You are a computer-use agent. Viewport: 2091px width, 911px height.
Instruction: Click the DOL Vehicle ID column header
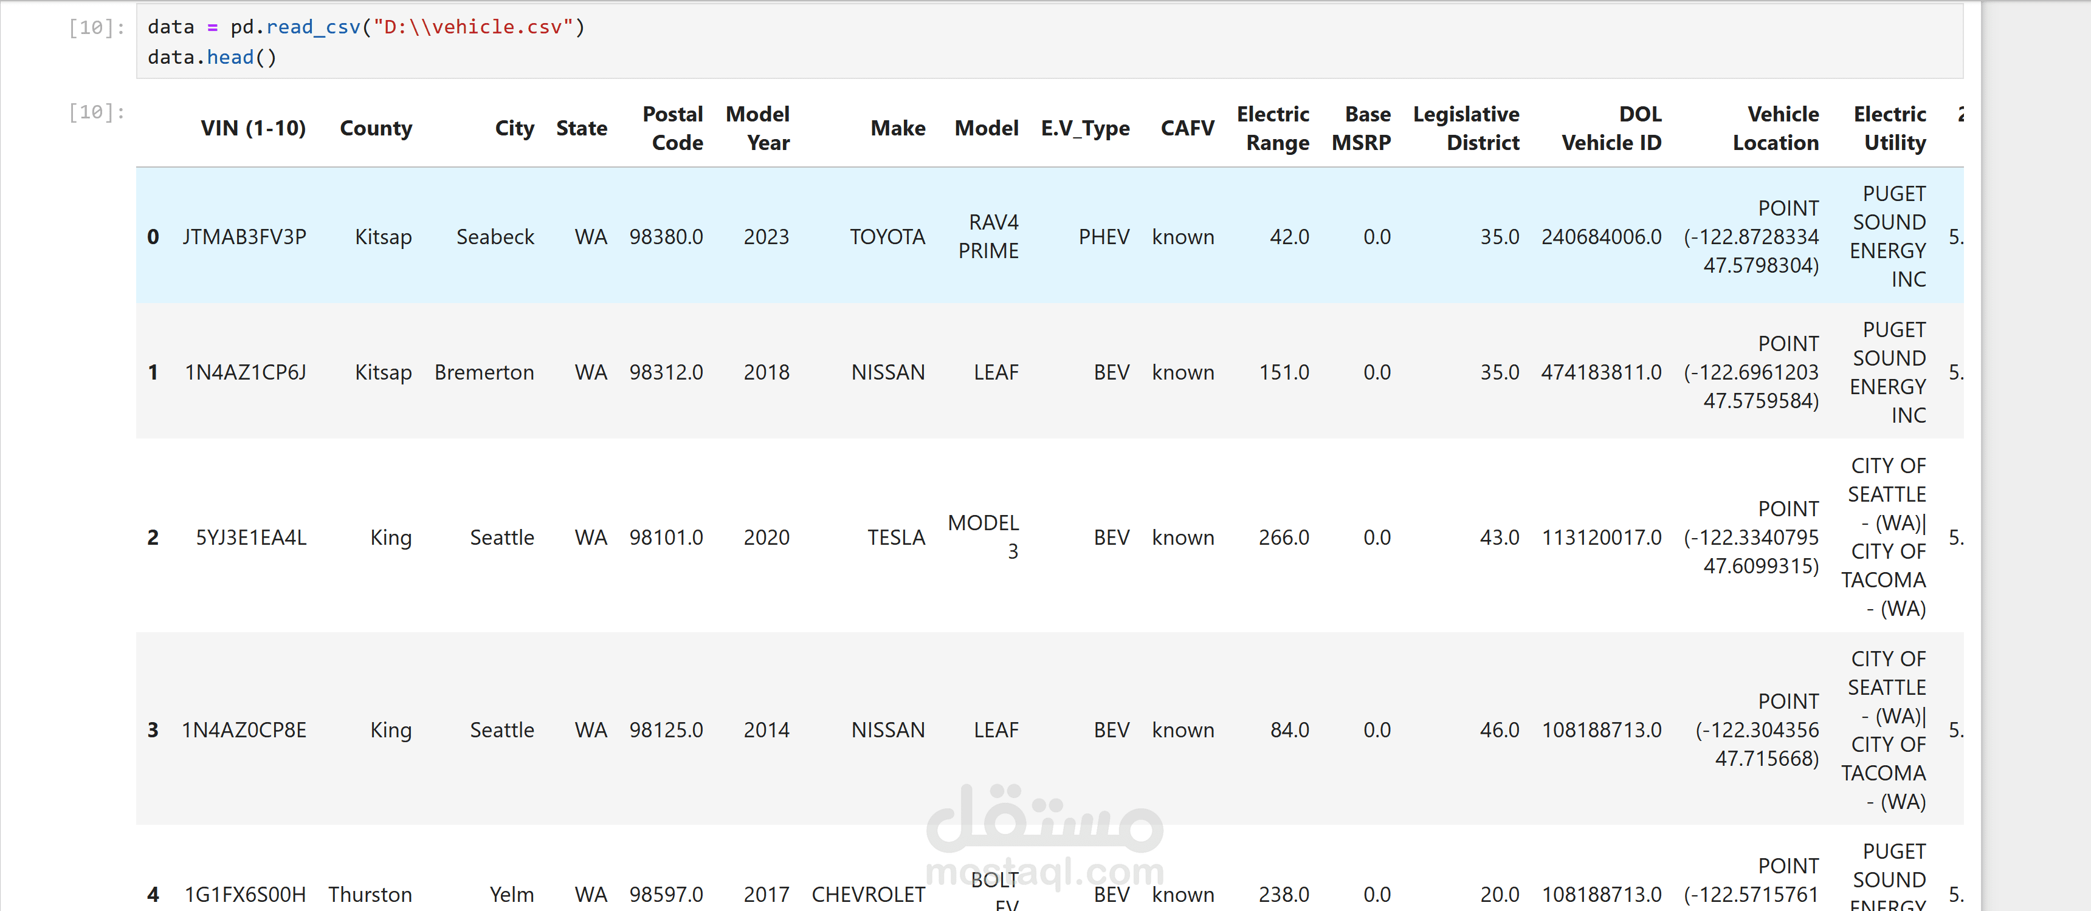pyautogui.click(x=1611, y=128)
